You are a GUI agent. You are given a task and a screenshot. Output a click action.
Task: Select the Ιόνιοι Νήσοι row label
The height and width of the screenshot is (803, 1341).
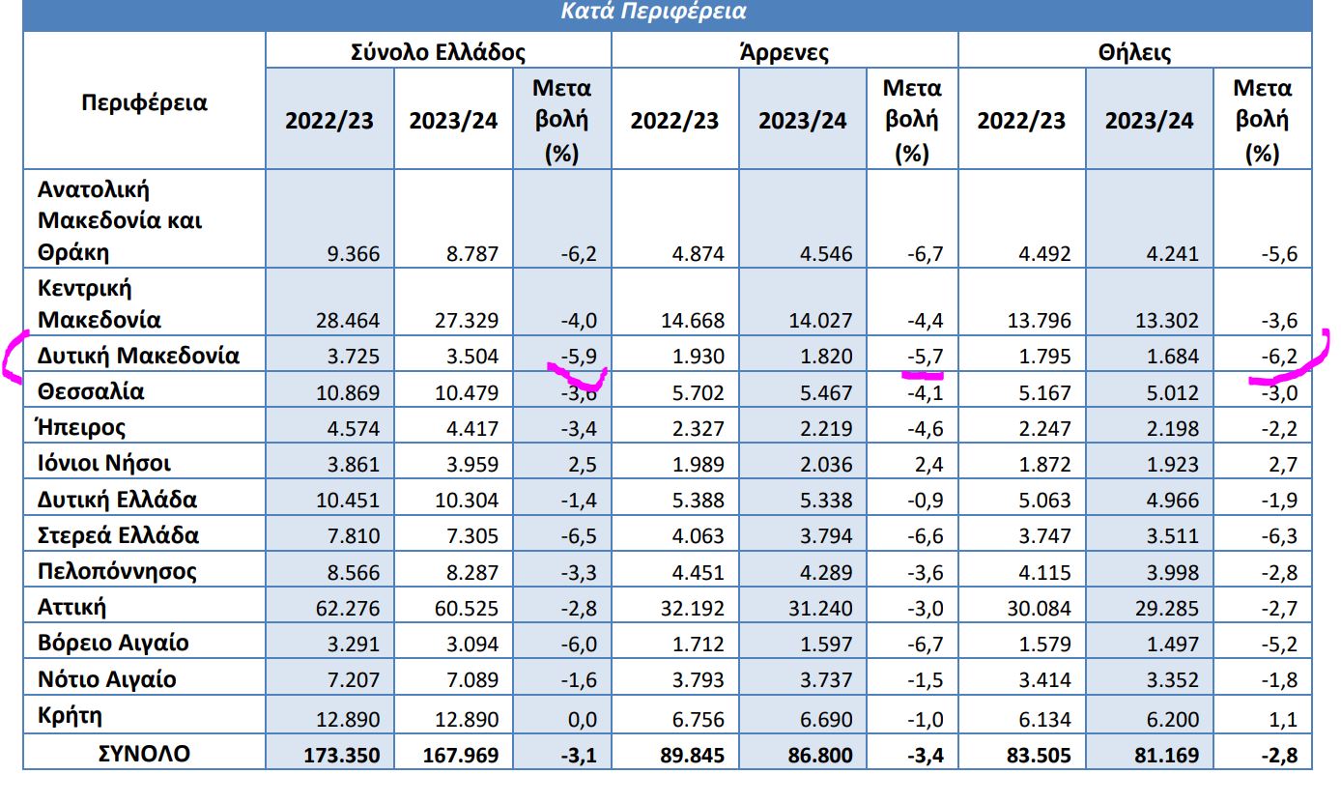point(104,464)
